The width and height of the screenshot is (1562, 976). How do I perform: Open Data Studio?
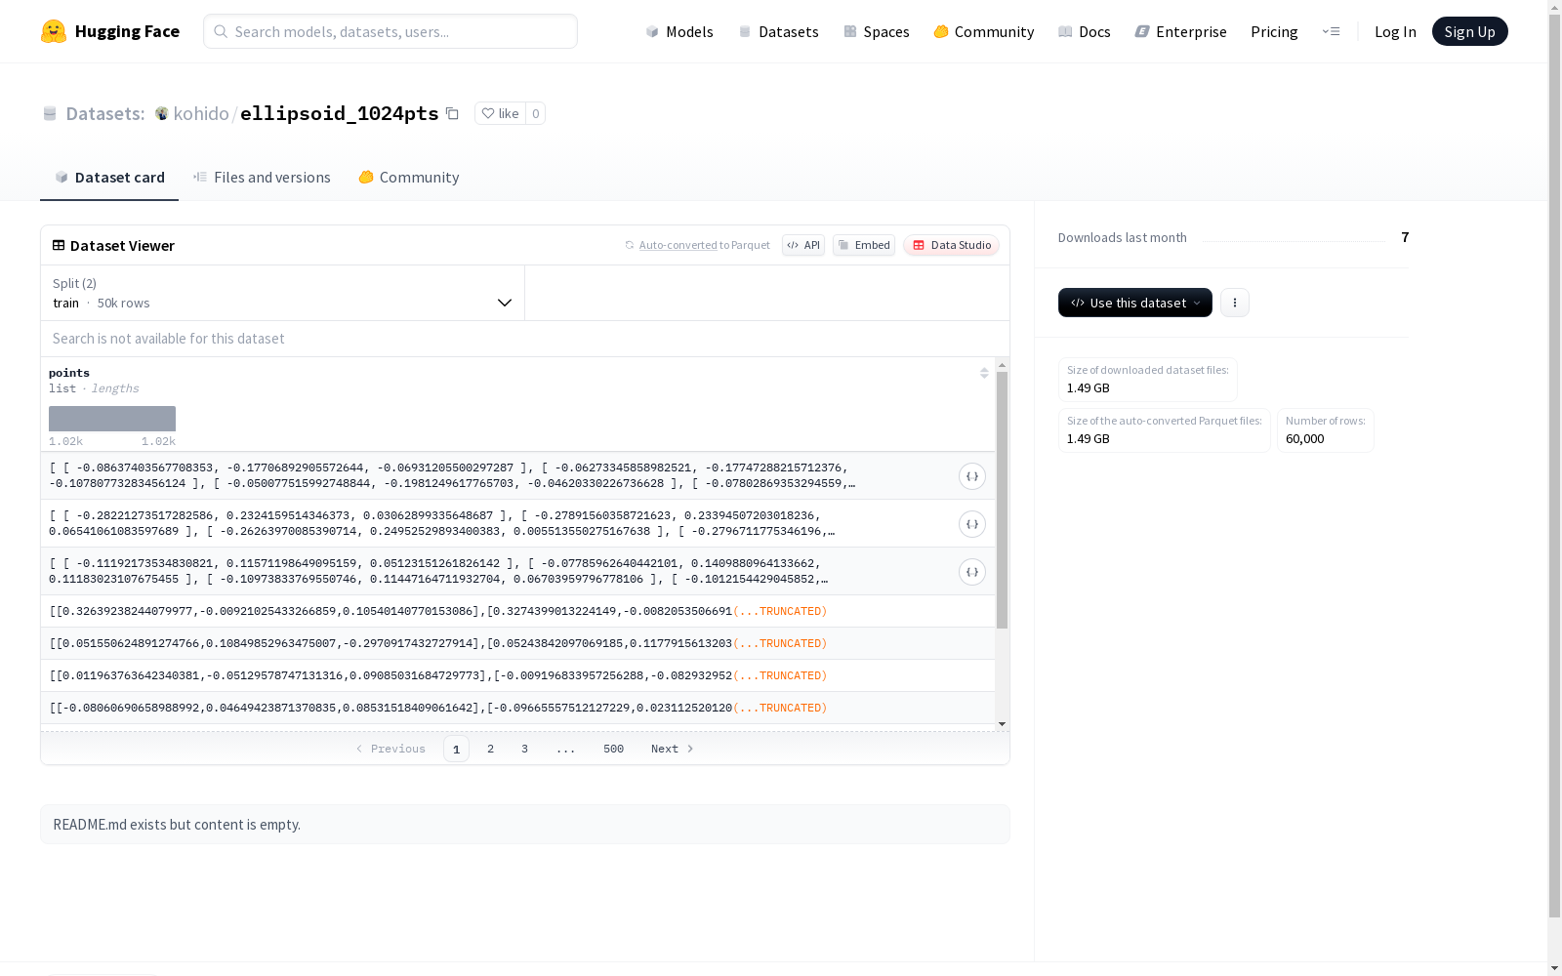(951, 245)
